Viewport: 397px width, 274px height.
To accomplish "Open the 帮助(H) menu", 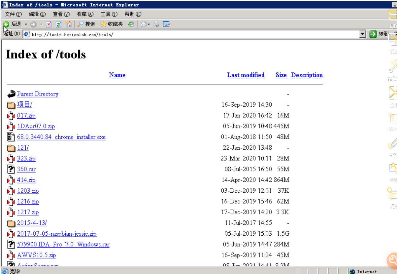I will [133, 14].
